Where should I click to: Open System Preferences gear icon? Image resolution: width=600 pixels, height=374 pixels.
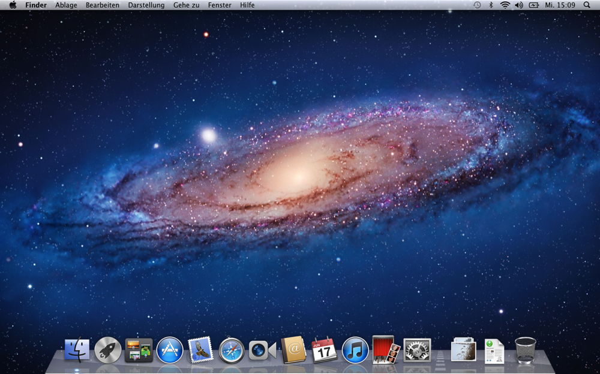tap(417, 350)
